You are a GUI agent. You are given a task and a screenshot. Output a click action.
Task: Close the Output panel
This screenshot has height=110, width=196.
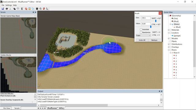[161, 91]
